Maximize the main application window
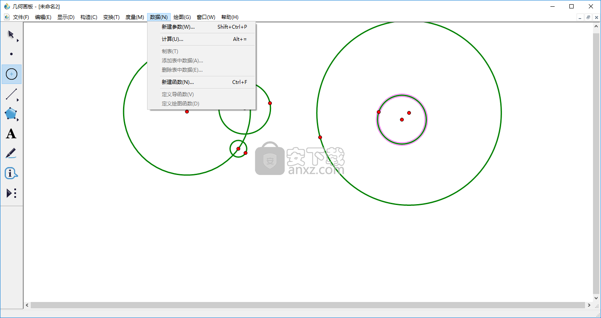This screenshot has width=601, height=318. (571, 6)
